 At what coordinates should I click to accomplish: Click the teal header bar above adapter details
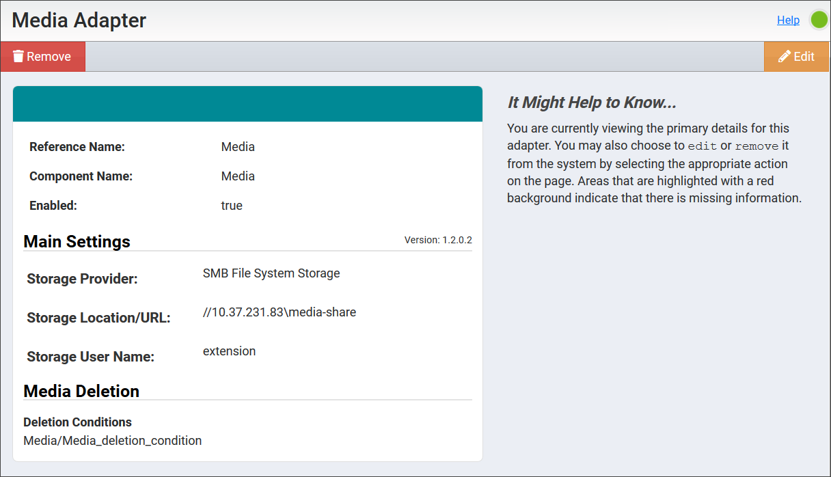tap(247, 103)
